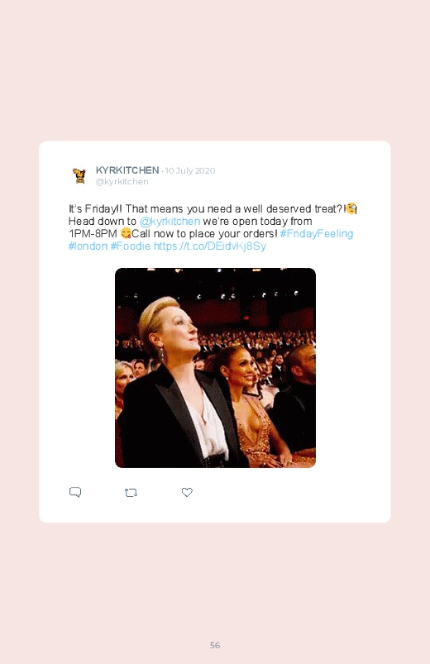Open the KYRKITCHEN display name
This screenshot has width=430, height=664.
point(127,170)
